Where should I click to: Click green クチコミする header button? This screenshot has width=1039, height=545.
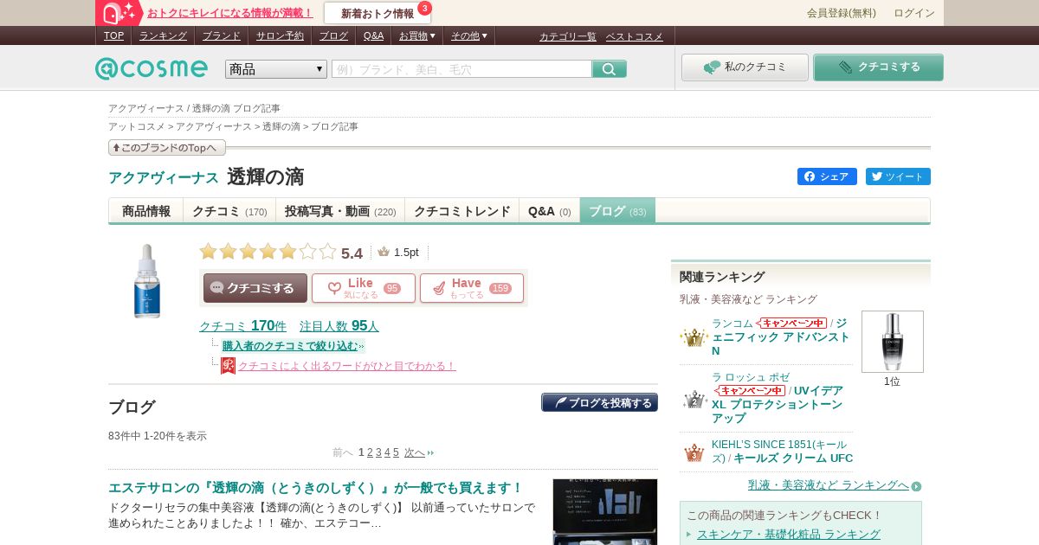878,67
